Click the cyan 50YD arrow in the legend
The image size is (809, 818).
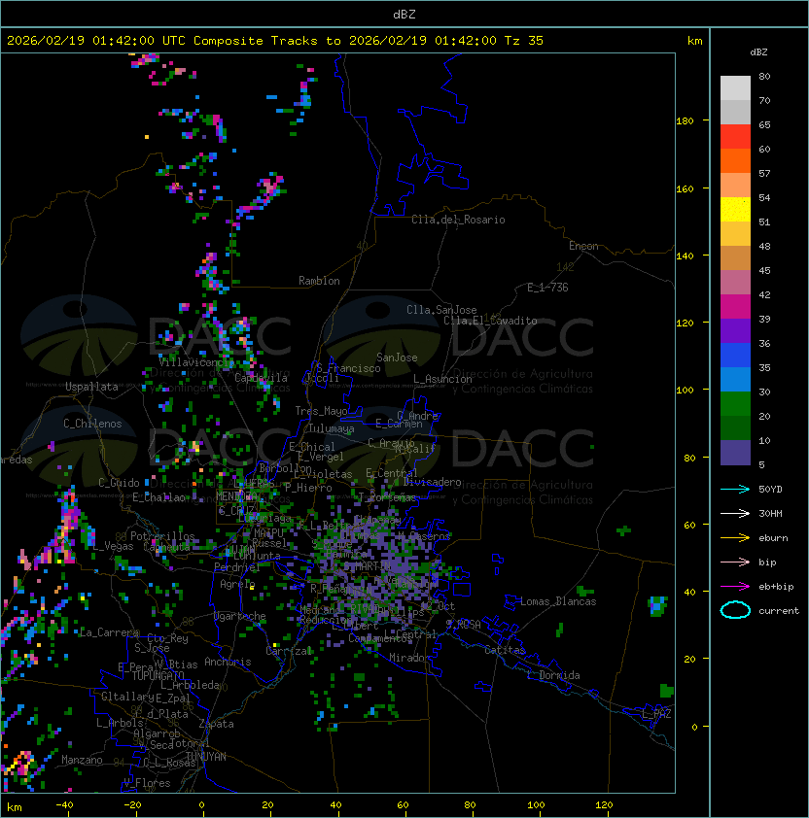click(735, 489)
